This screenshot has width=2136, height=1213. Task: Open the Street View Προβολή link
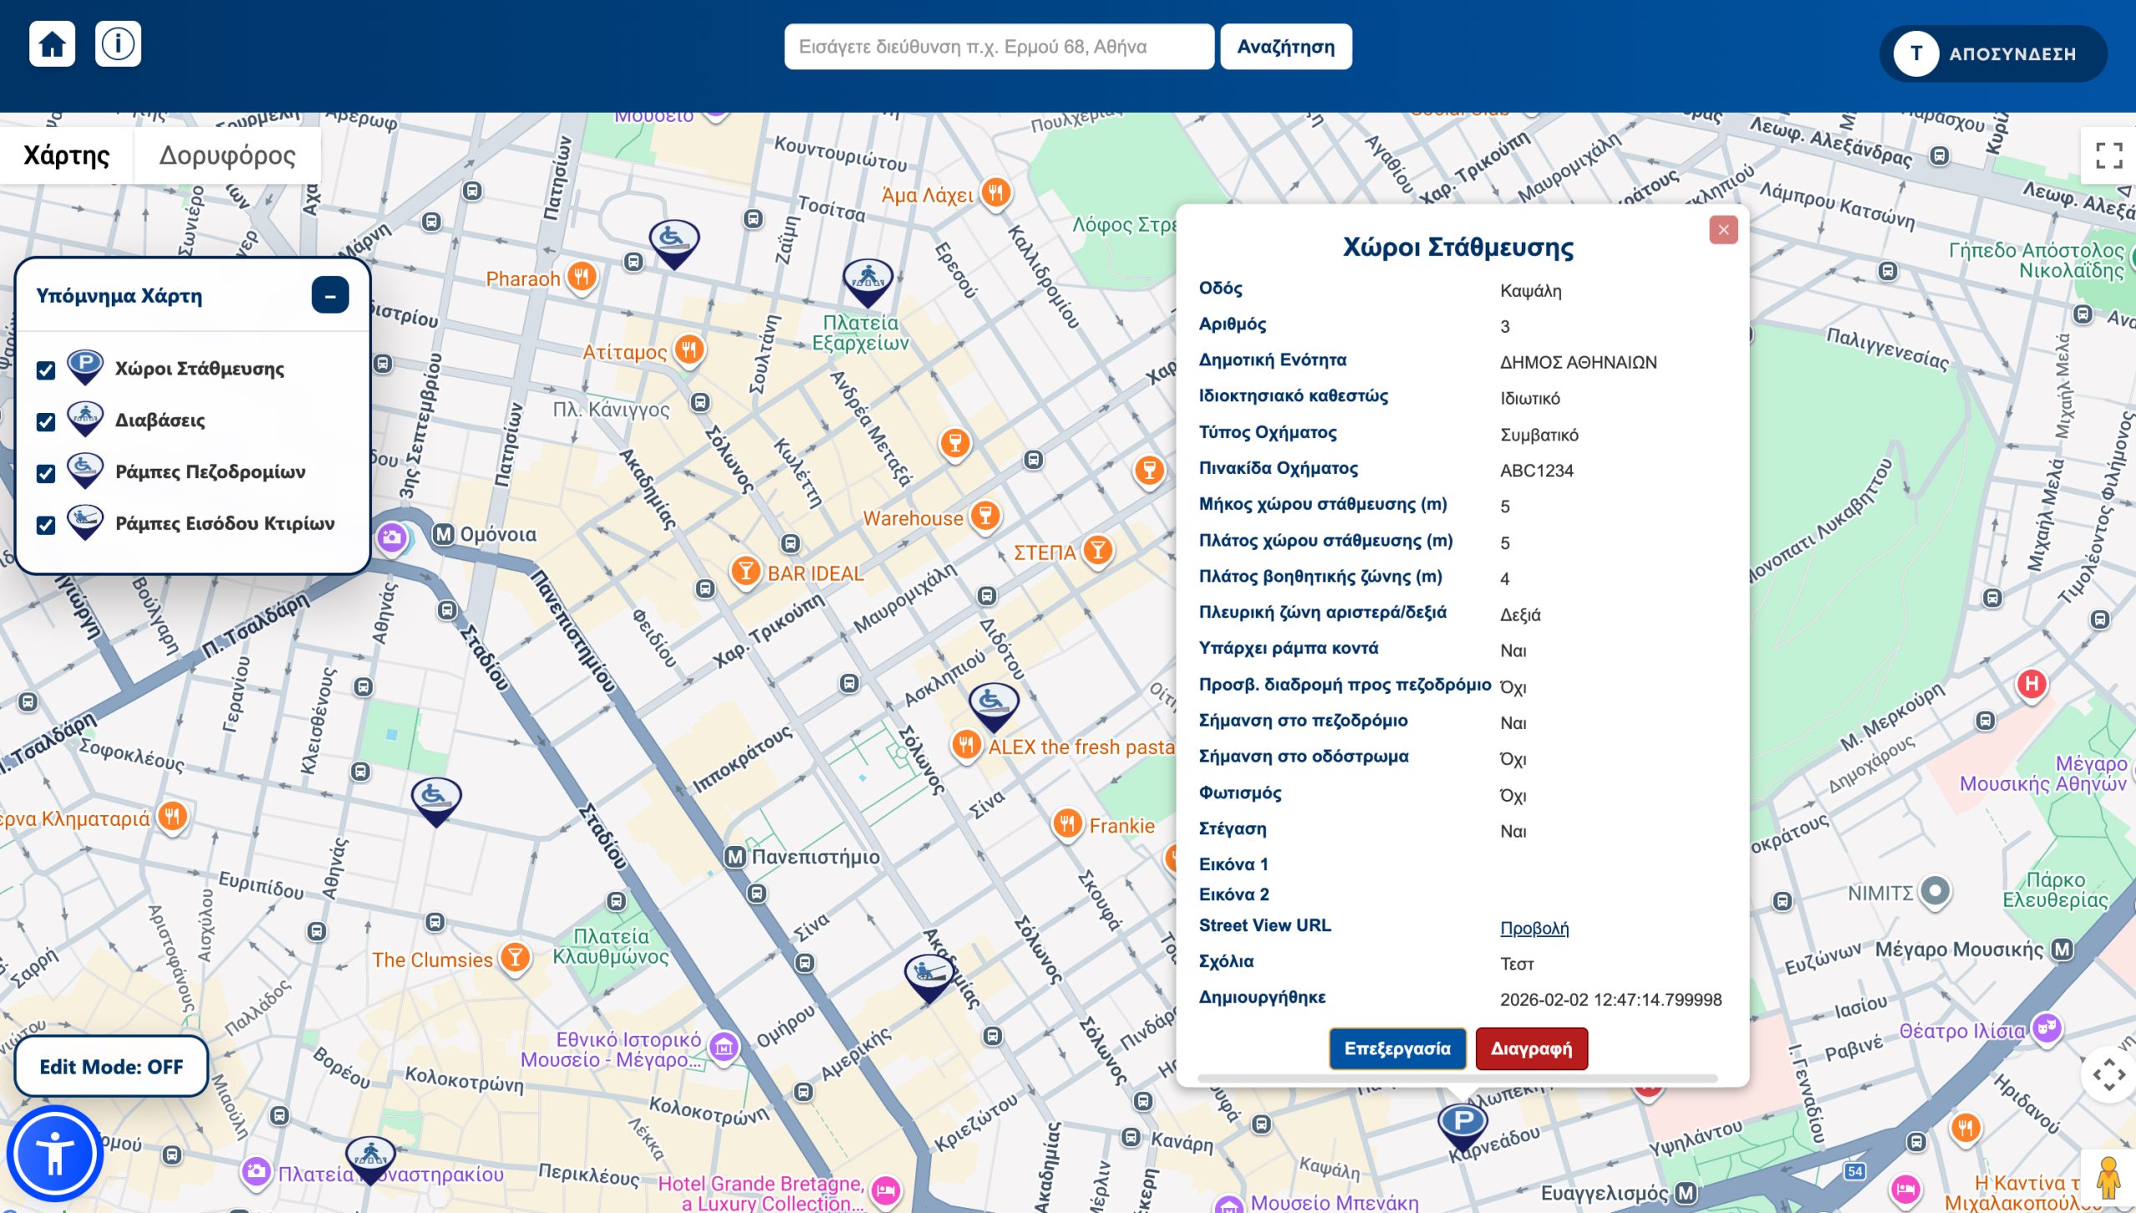click(1535, 928)
